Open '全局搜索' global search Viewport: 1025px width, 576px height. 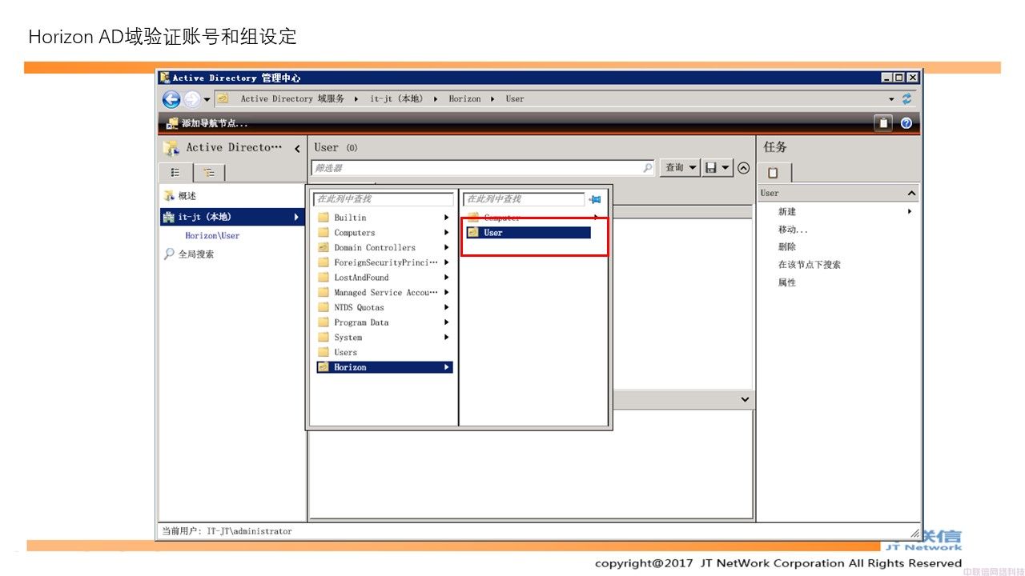(196, 254)
